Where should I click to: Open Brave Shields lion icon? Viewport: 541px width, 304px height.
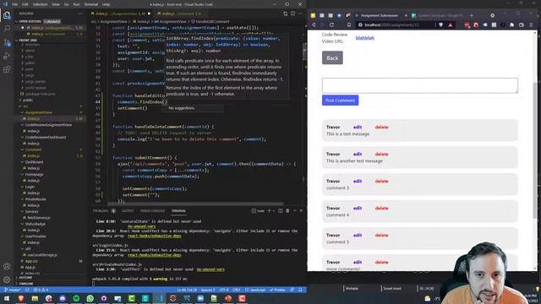[440, 24]
